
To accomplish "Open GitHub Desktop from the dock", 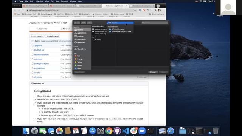I will pos(117,131).
